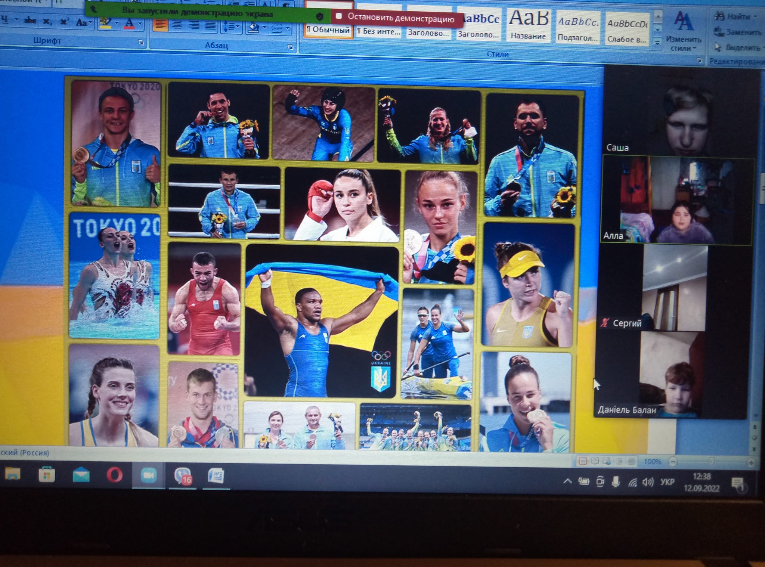Screen dimensions: 765x567
Task: Center align the paragraph
Action: point(177,25)
